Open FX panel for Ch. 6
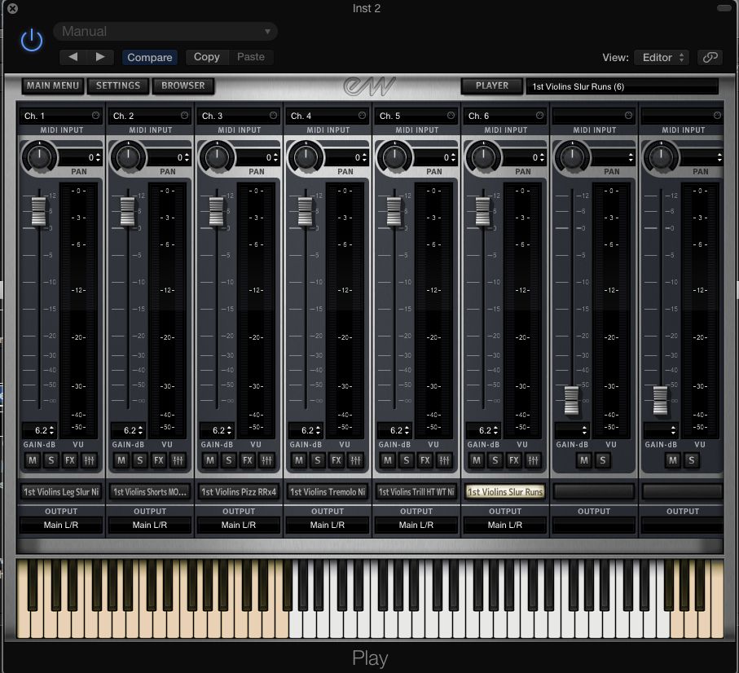 514,460
